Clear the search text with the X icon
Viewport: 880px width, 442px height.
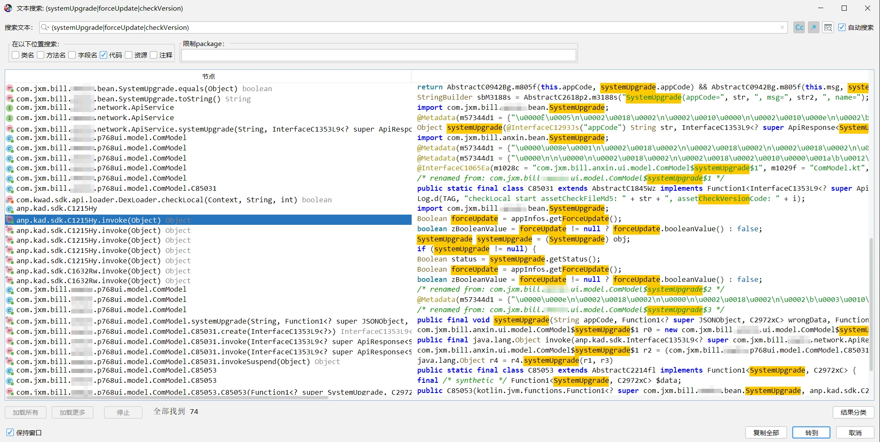tap(782, 27)
